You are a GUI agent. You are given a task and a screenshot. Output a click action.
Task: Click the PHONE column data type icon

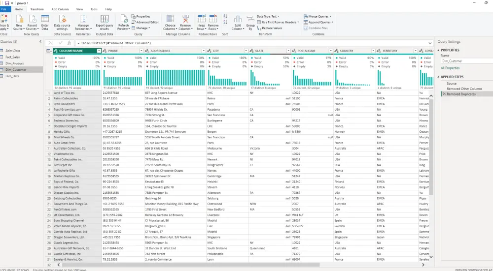point(105,51)
